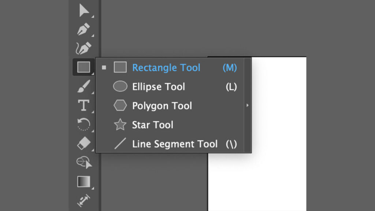Click the Measure tool at the toolbar bottom
This screenshot has height=211, width=375.
click(84, 200)
